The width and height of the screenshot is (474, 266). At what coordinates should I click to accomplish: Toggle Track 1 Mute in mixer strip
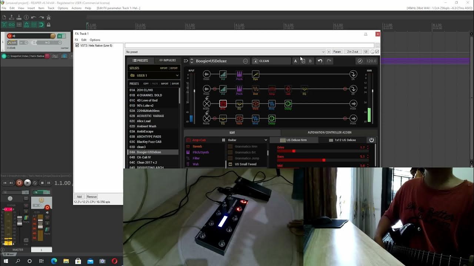pyautogui.click(x=47, y=218)
